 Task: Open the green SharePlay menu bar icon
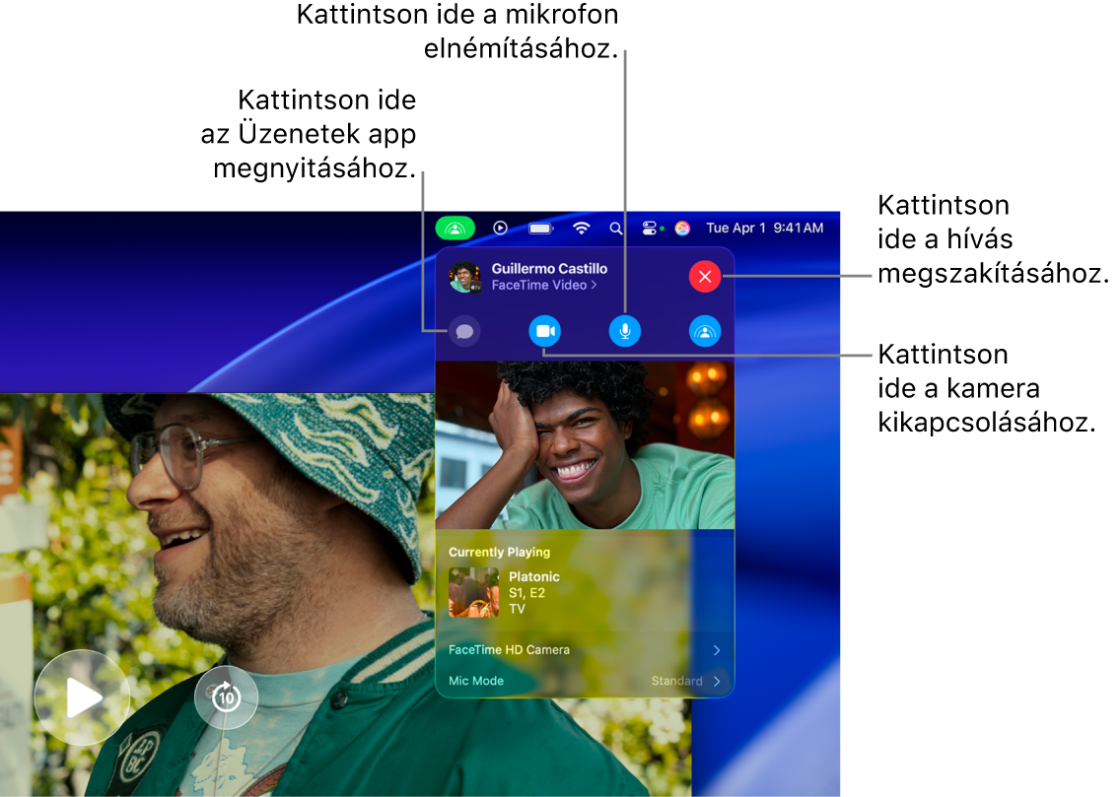tap(455, 229)
